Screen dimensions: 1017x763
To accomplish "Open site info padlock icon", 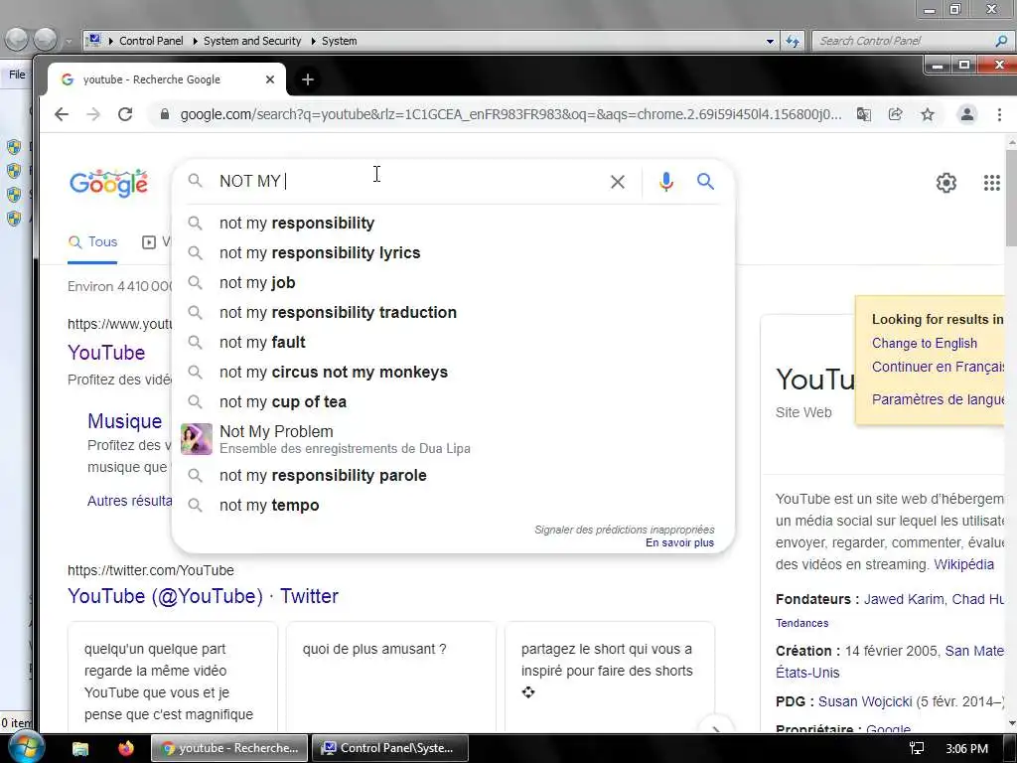I will point(165,114).
